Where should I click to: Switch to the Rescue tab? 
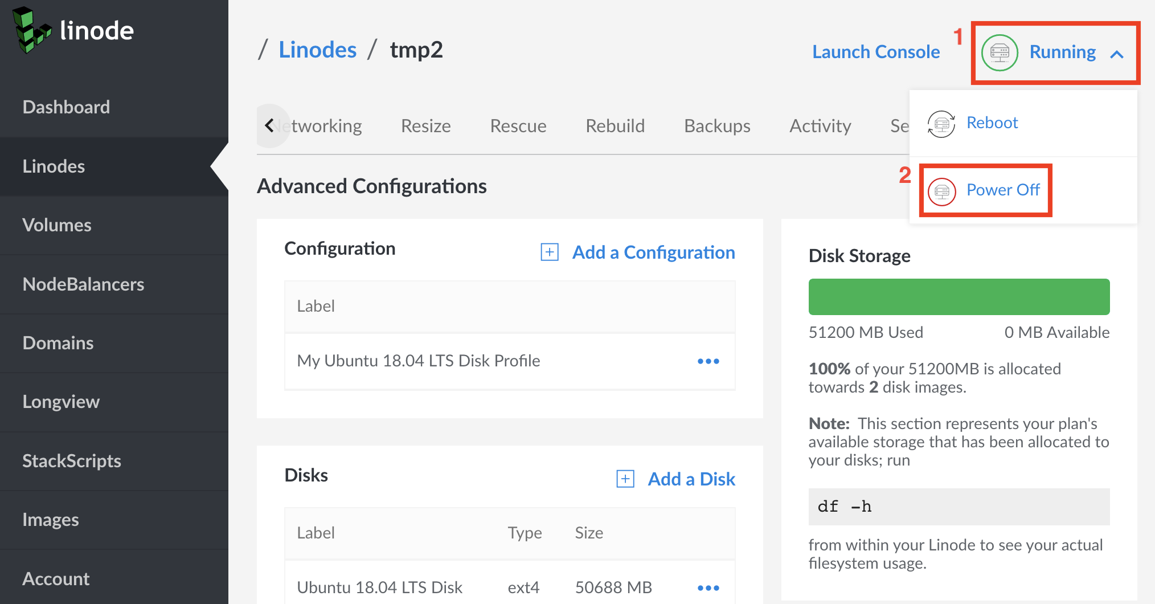click(518, 126)
